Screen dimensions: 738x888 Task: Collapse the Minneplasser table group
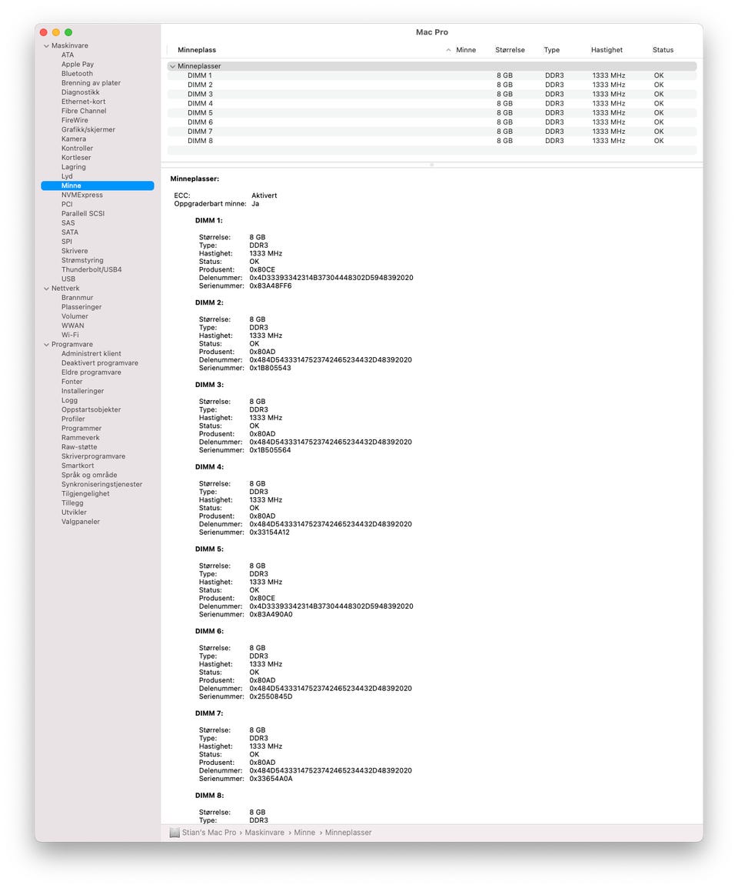[x=173, y=66]
